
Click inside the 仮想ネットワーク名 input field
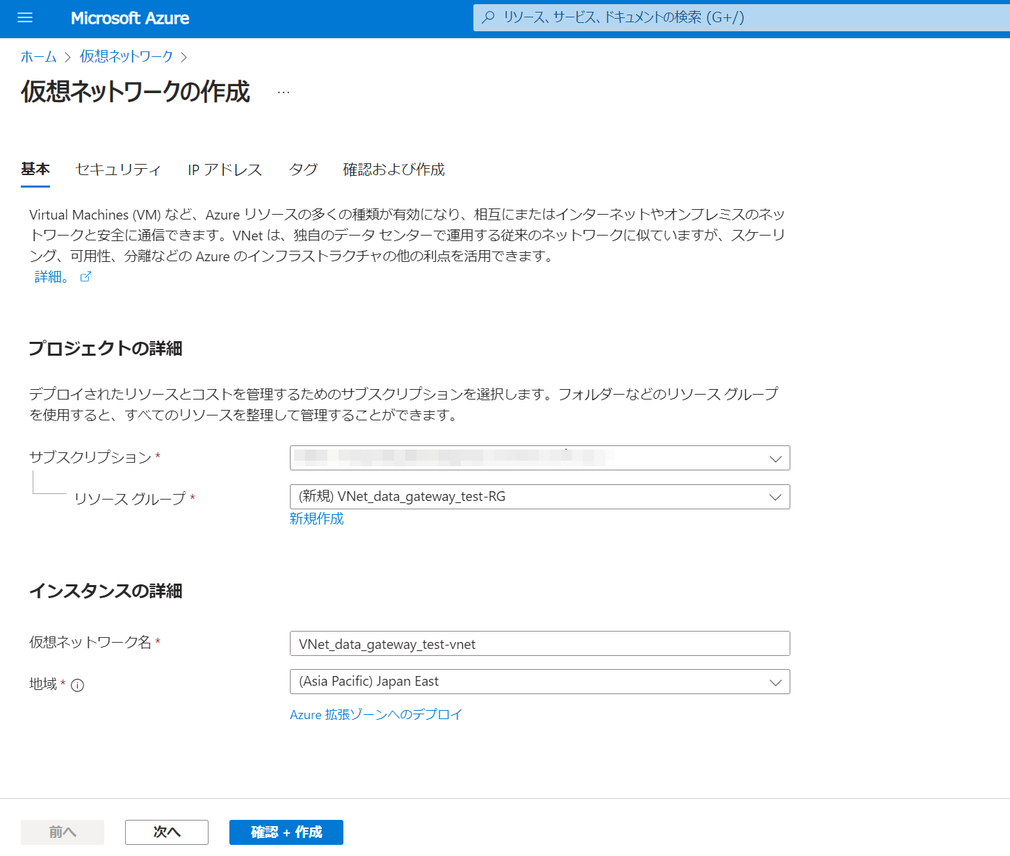pyautogui.click(x=539, y=643)
